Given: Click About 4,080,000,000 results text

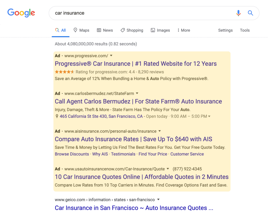Looking at the screenshot, I should (x=96, y=44).
